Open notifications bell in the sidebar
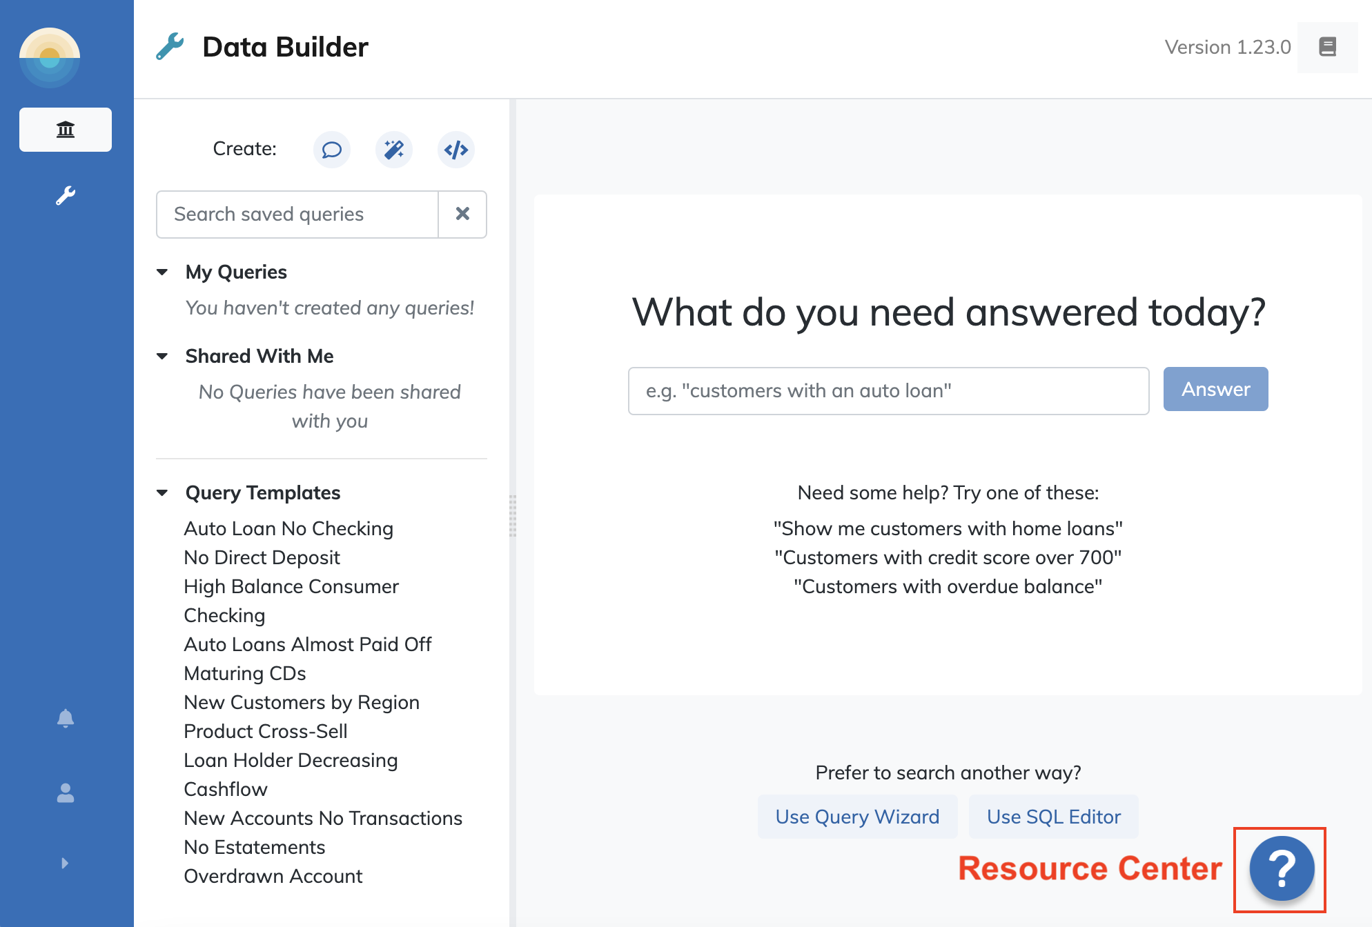Viewport: 1372px width, 927px height. coord(66,719)
